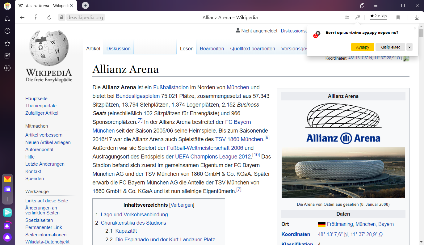
Task: Open the messenger paper-plane icon in sidebar
Action: [x=7, y=213]
